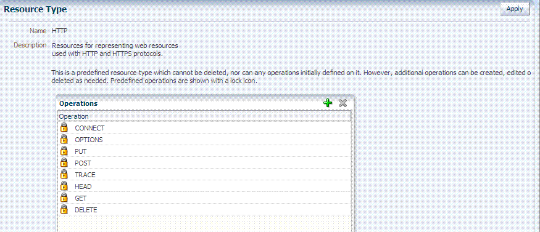Image resolution: width=540 pixels, height=232 pixels.
Task: Select the TRACE operation row
Action: tap(204, 174)
